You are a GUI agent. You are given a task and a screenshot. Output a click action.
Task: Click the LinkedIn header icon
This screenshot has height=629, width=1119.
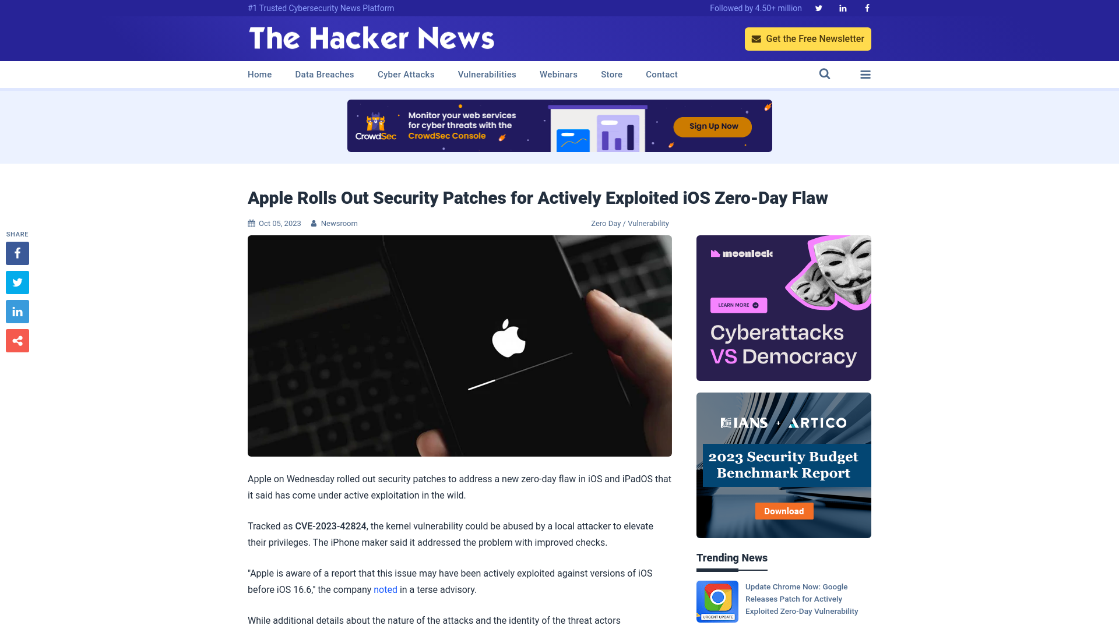843,8
